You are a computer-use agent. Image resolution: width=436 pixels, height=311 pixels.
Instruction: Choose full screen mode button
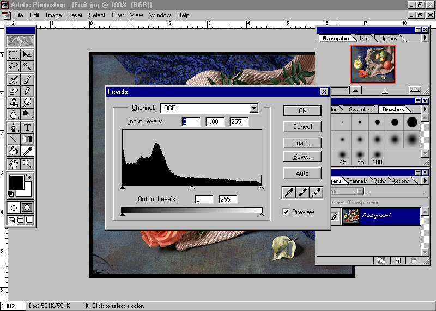(29, 220)
